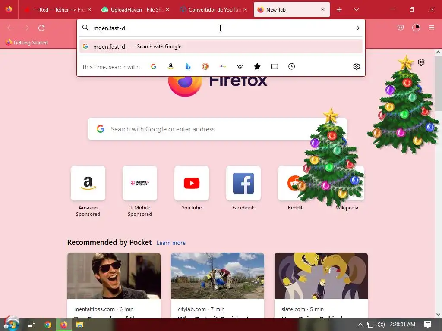Image resolution: width=442 pixels, height=331 pixels.
Task: Search open tabs using the tab icon
Action: click(274, 66)
